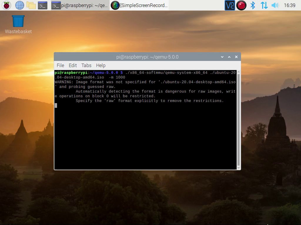Minimize the terminal window with chevron down

click(222, 57)
